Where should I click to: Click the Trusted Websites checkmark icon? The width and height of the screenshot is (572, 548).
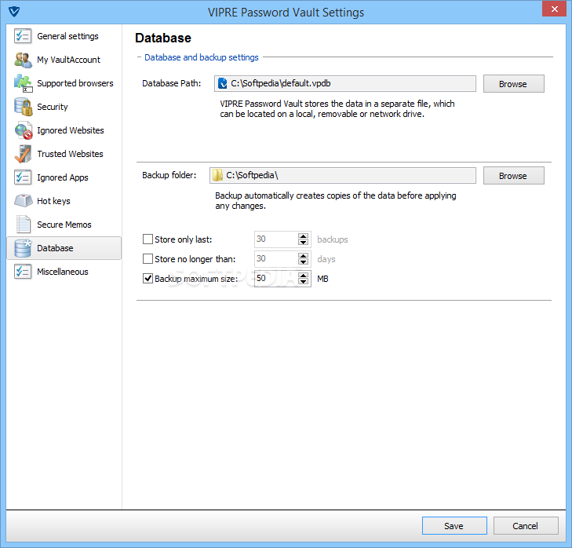(x=23, y=154)
